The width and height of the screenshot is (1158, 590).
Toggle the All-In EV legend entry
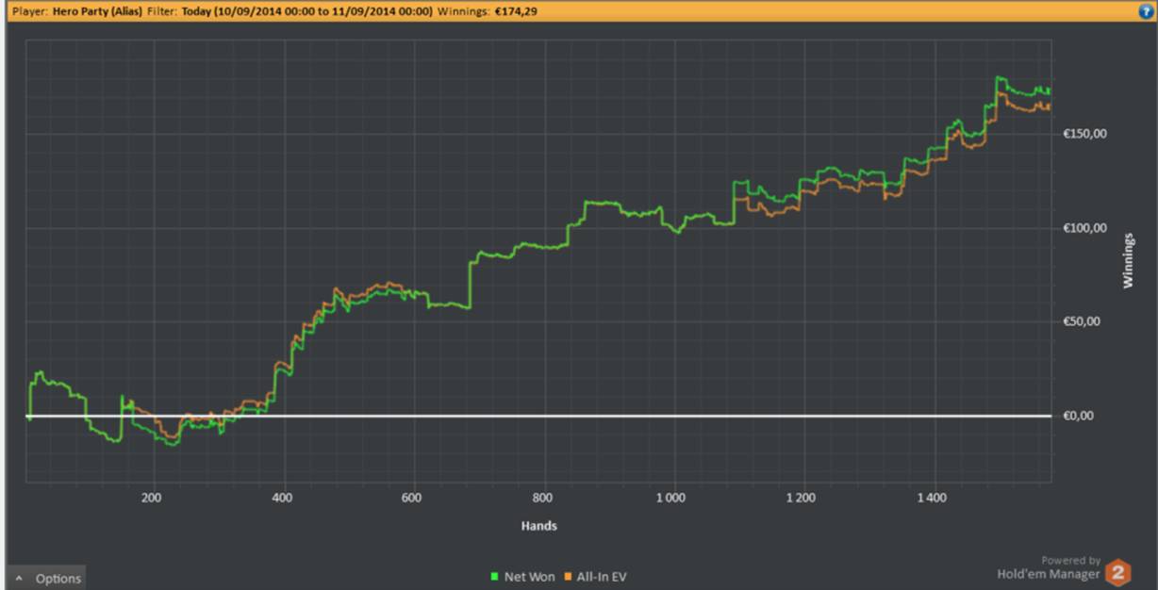(x=594, y=577)
